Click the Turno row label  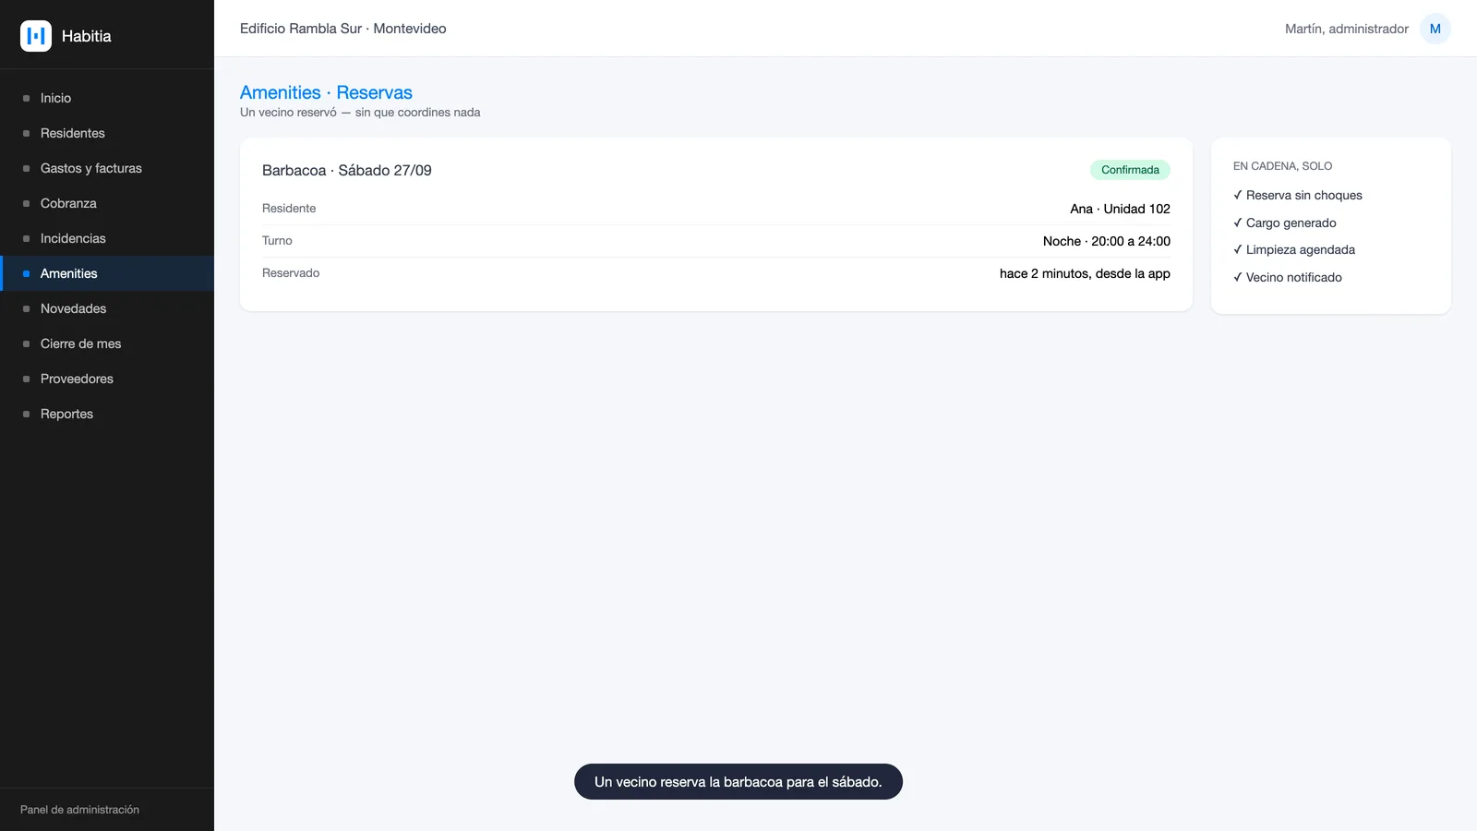(x=277, y=241)
